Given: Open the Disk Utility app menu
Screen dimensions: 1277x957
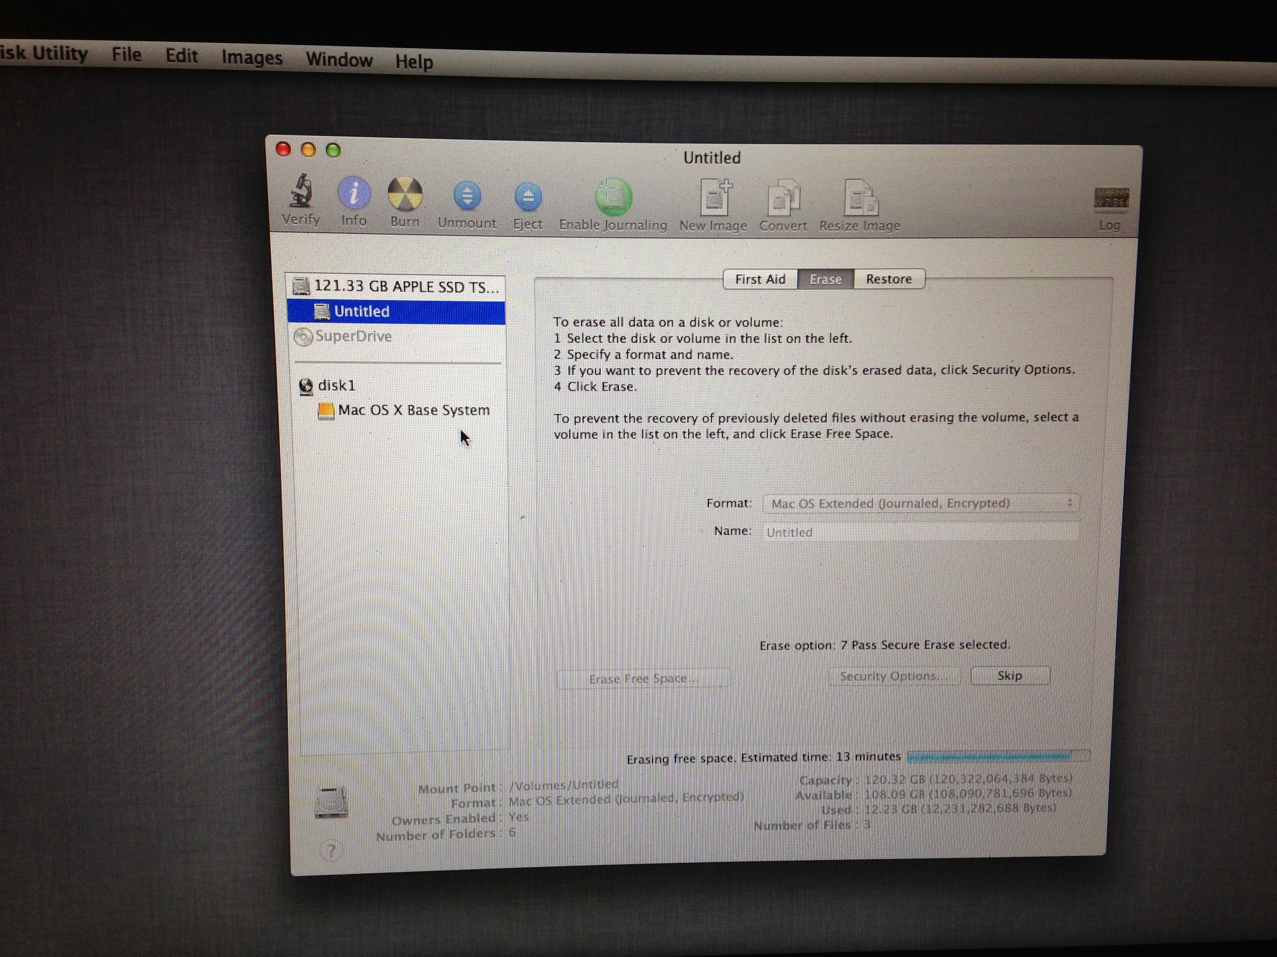Looking at the screenshot, I should coord(44,53).
